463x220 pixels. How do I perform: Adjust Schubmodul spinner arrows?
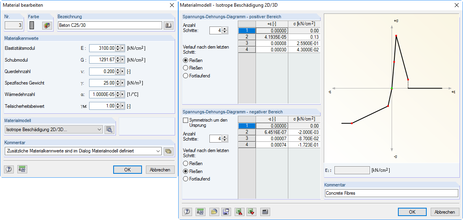(118, 60)
